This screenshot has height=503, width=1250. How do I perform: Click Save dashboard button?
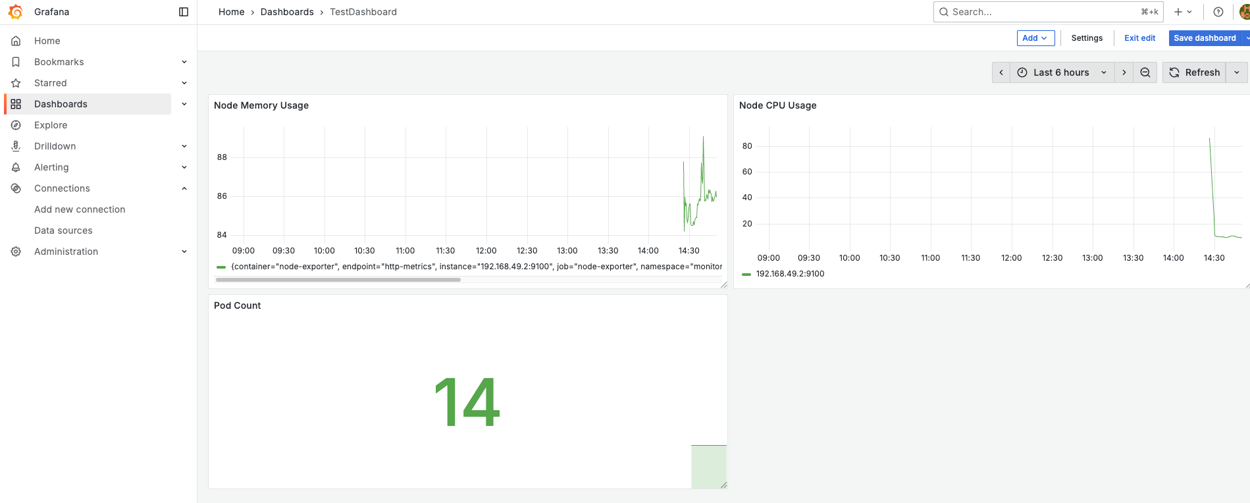point(1205,38)
